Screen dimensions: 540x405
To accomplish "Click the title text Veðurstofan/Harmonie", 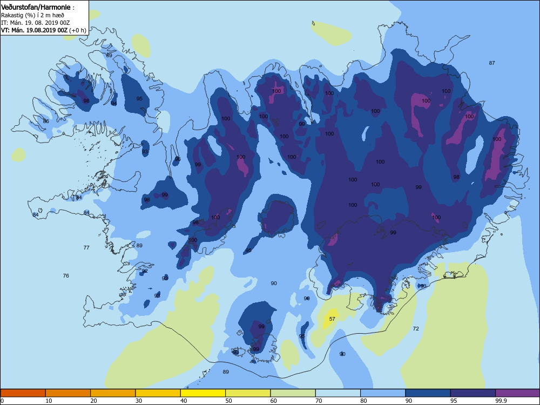I will point(36,7).
